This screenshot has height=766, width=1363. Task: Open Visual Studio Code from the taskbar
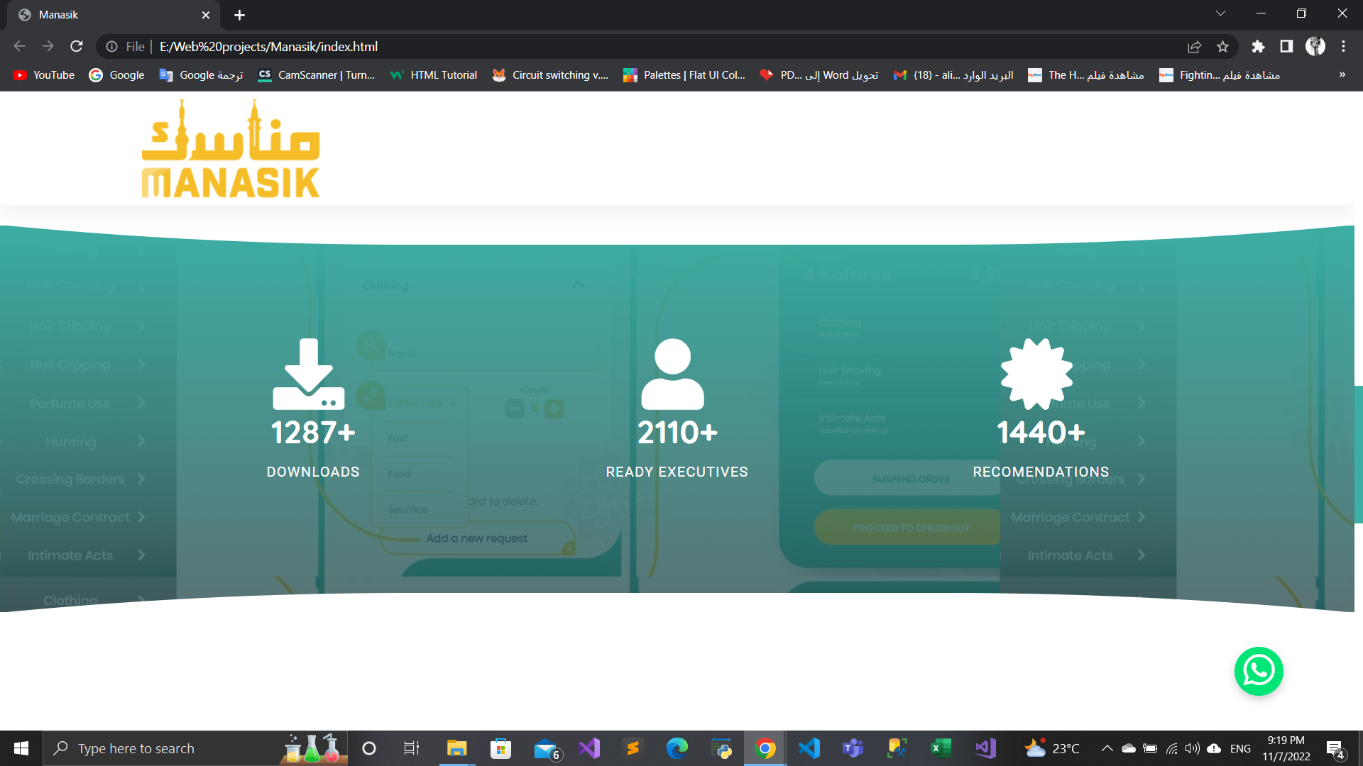(809, 748)
